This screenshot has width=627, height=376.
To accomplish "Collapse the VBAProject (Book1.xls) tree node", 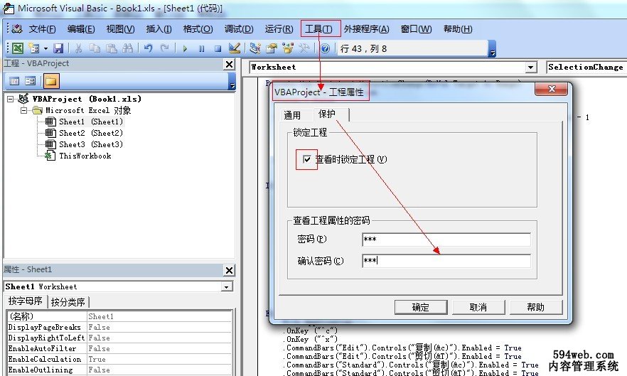I will [11, 99].
